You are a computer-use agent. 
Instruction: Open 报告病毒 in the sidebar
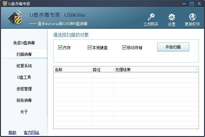click(24, 100)
